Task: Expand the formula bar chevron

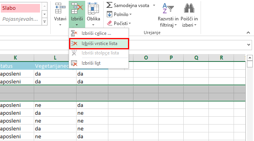Action: pos(249,45)
